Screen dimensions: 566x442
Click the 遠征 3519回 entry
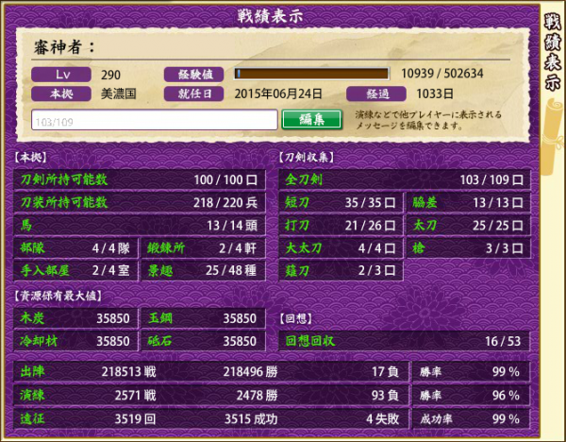(x=88, y=419)
